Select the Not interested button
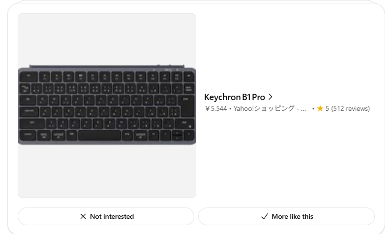The image size is (392, 234). [x=106, y=216]
